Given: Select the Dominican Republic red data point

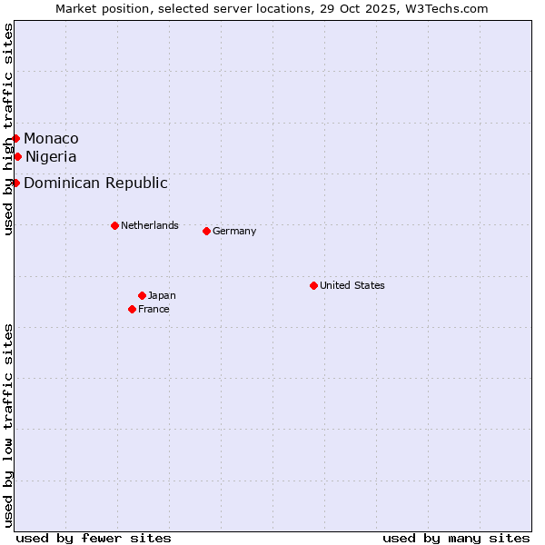Looking at the screenshot, I should [x=15, y=183].
